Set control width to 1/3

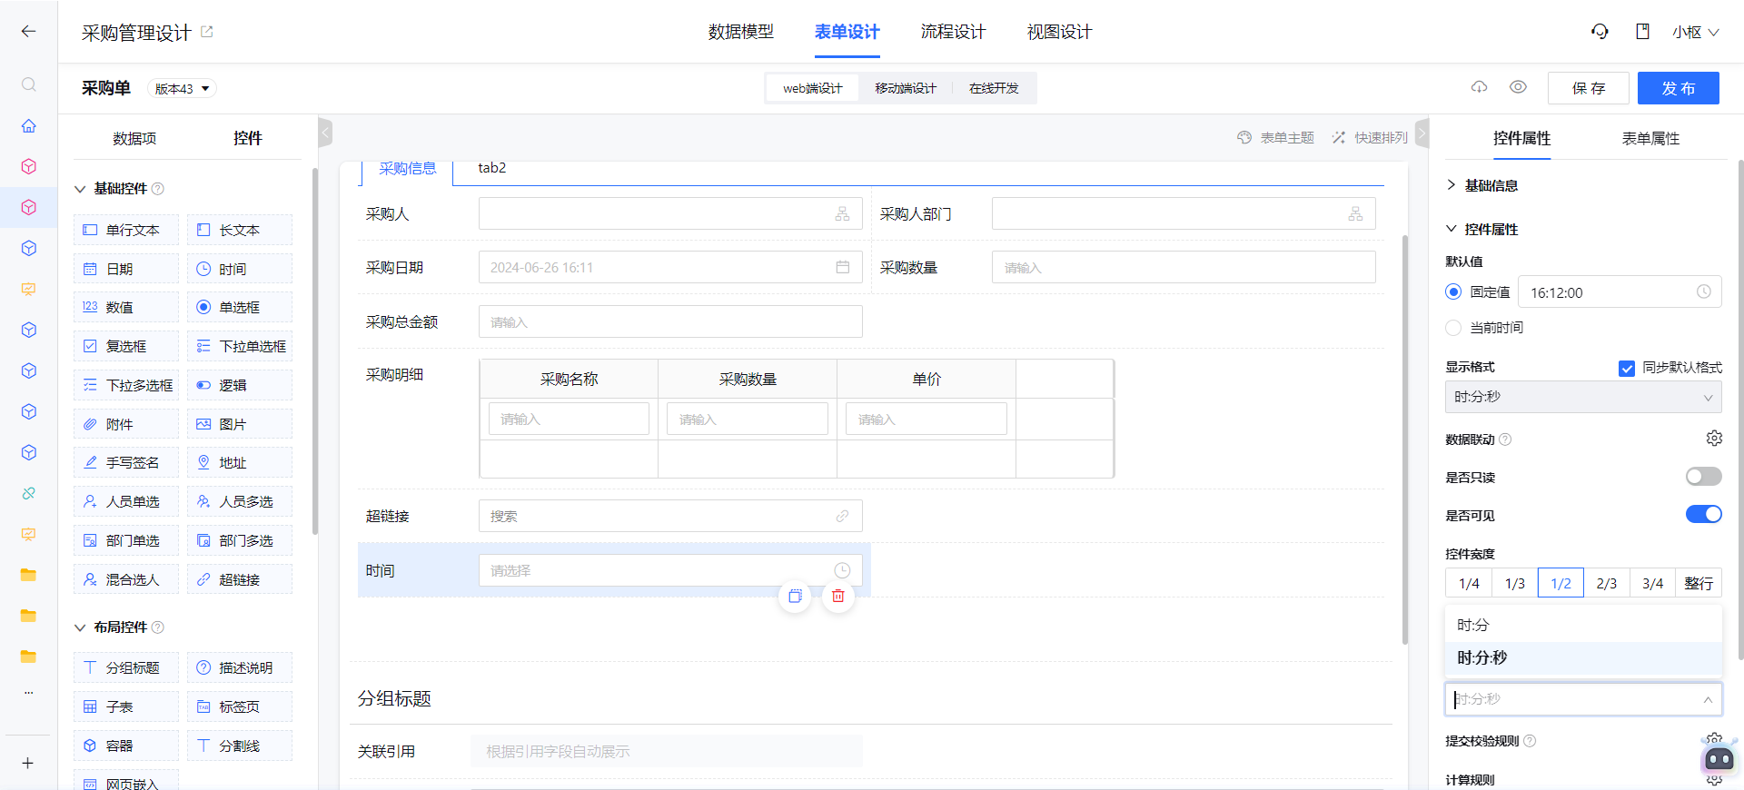click(x=1515, y=583)
